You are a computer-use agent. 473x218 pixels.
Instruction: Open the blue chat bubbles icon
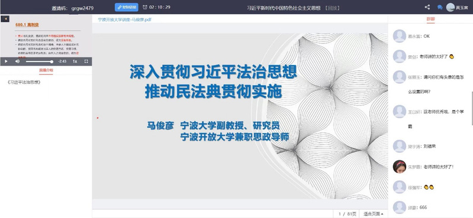pos(440,7)
